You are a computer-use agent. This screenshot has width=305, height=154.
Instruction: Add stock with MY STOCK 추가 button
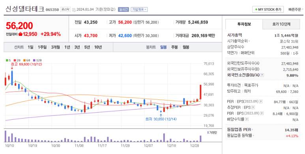point(268,9)
